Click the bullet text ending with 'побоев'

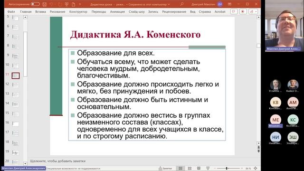(148, 87)
